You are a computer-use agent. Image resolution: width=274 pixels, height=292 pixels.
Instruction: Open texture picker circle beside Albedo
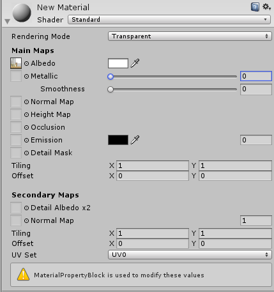(26, 63)
